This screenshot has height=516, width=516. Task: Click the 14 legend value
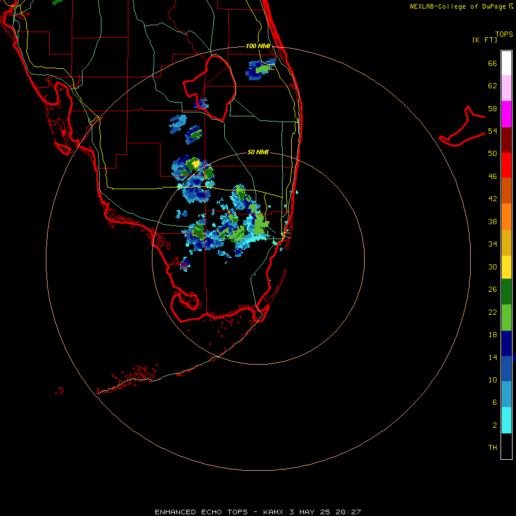point(492,358)
